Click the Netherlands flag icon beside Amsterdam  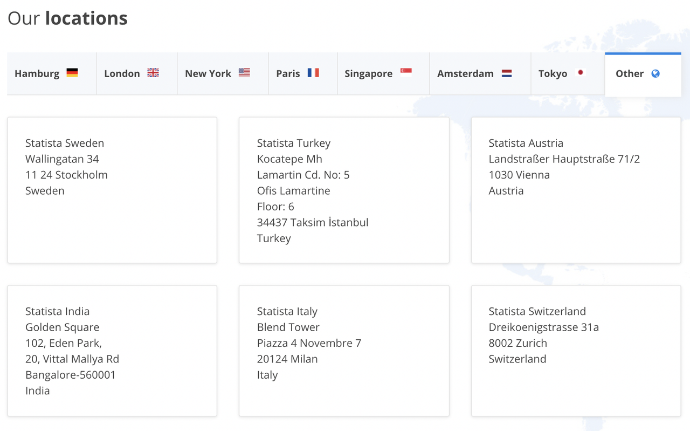(x=507, y=73)
